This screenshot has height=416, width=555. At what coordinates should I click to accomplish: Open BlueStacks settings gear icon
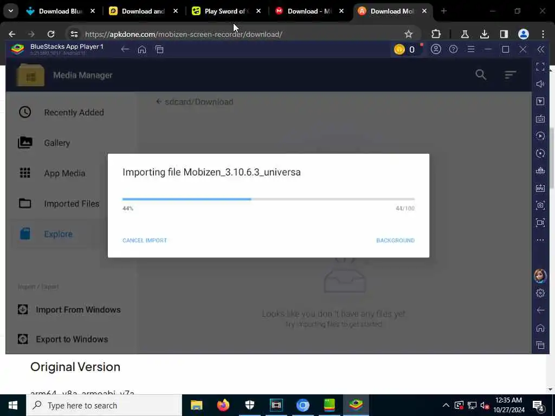[540, 293]
